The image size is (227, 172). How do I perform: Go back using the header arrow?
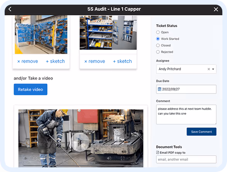(10, 9)
